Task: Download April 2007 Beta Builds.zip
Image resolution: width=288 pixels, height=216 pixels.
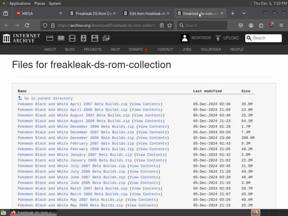Action: pyautogui.click(x=73, y=104)
